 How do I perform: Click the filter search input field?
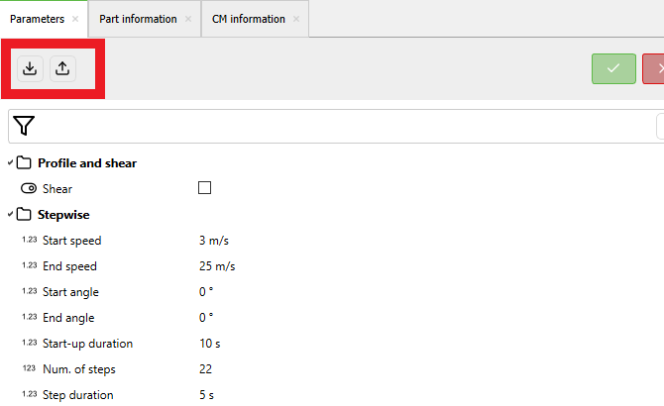coord(337,126)
